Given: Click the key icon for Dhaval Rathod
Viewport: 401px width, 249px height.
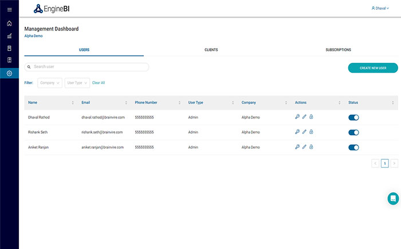Looking at the screenshot, I should tap(297, 117).
